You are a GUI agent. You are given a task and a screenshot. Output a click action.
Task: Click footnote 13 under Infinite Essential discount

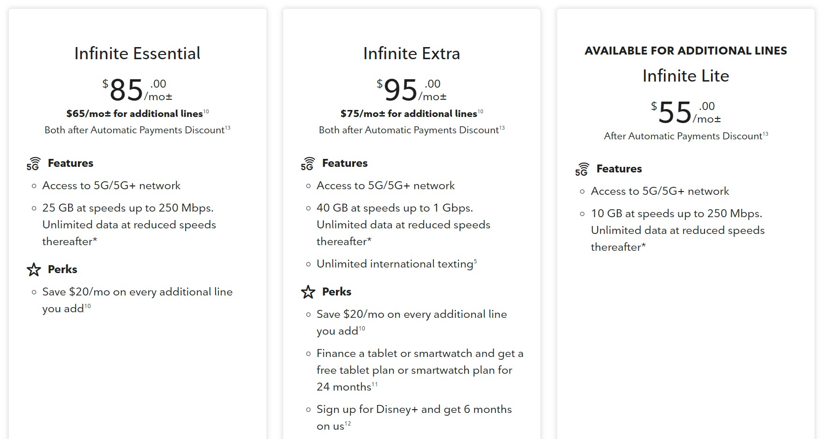tap(228, 128)
